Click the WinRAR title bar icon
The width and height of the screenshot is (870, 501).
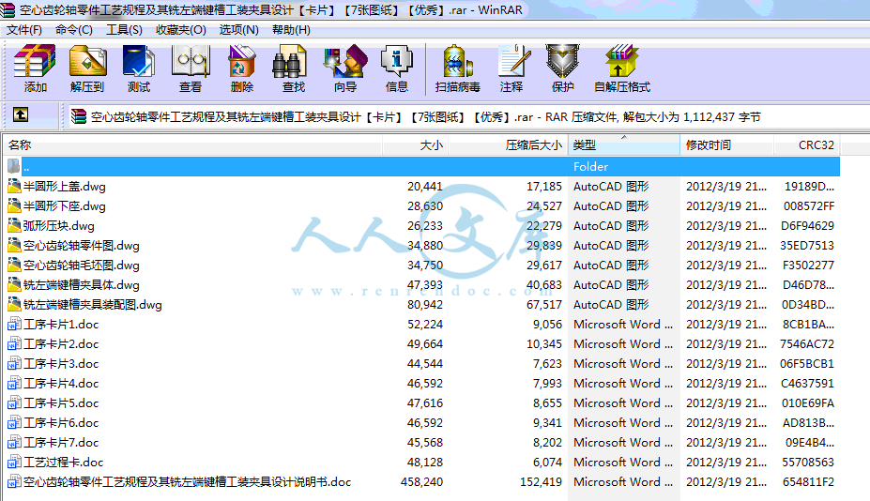(x=8, y=9)
